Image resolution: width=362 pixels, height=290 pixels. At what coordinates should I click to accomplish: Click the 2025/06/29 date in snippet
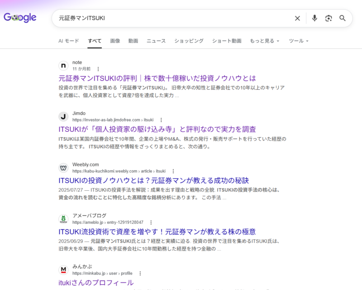pyautogui.click(x=71, y=241)
